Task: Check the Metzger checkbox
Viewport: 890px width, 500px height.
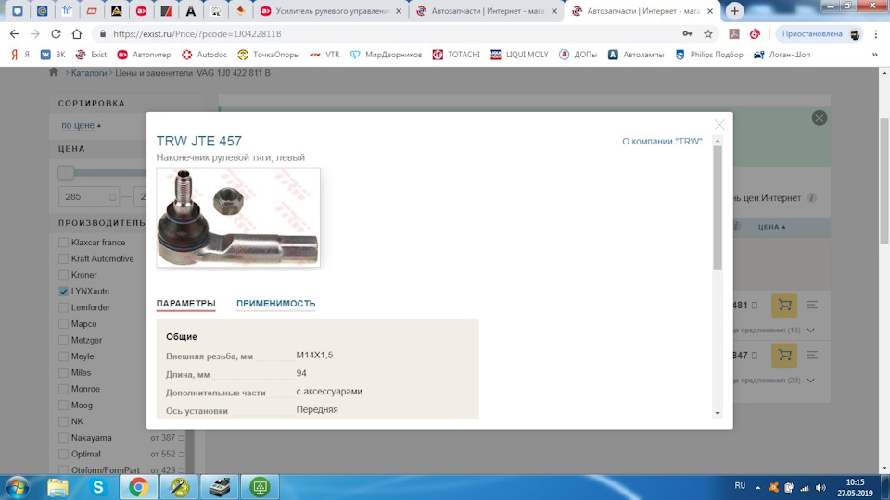Action: 63,340
